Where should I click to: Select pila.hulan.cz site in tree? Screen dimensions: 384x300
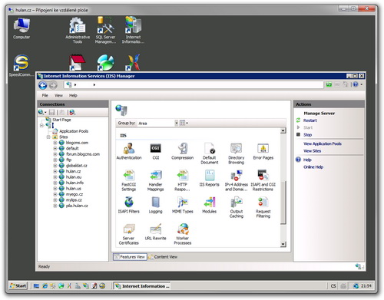pyautogui.click(x=77, y=206)
